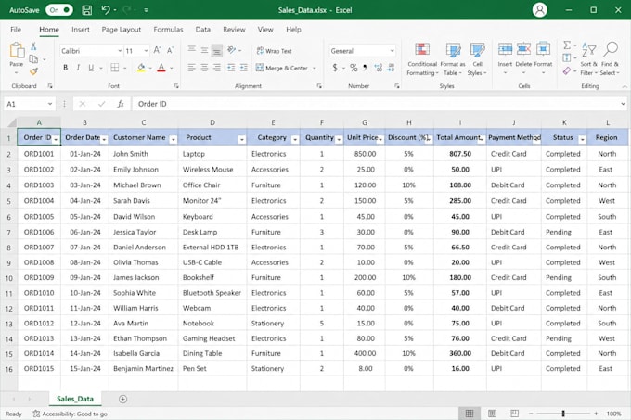
Task: Toggle the AutoSave switch
Action: point(59,10)
